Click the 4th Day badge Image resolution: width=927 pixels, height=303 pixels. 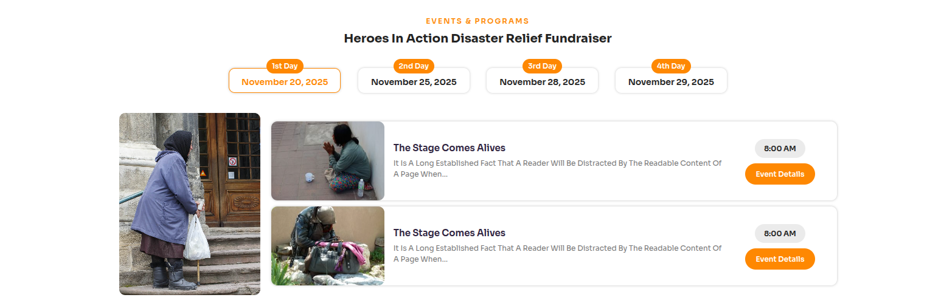tap(671, 66)
